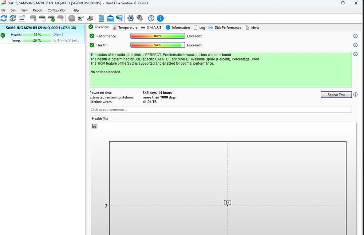Click the disk list bars toolbar icon

point(22,18)
